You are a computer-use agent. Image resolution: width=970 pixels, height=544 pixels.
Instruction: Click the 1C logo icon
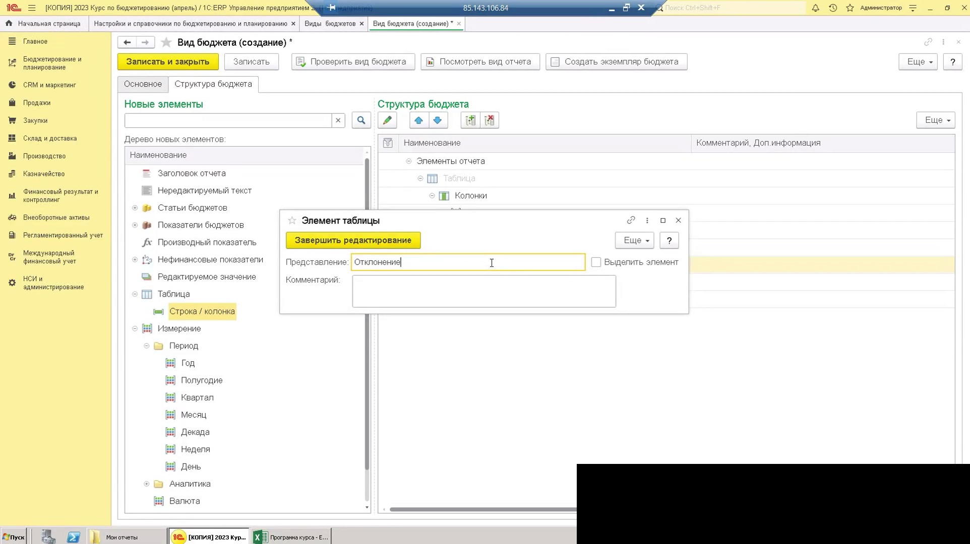(14, 8)
